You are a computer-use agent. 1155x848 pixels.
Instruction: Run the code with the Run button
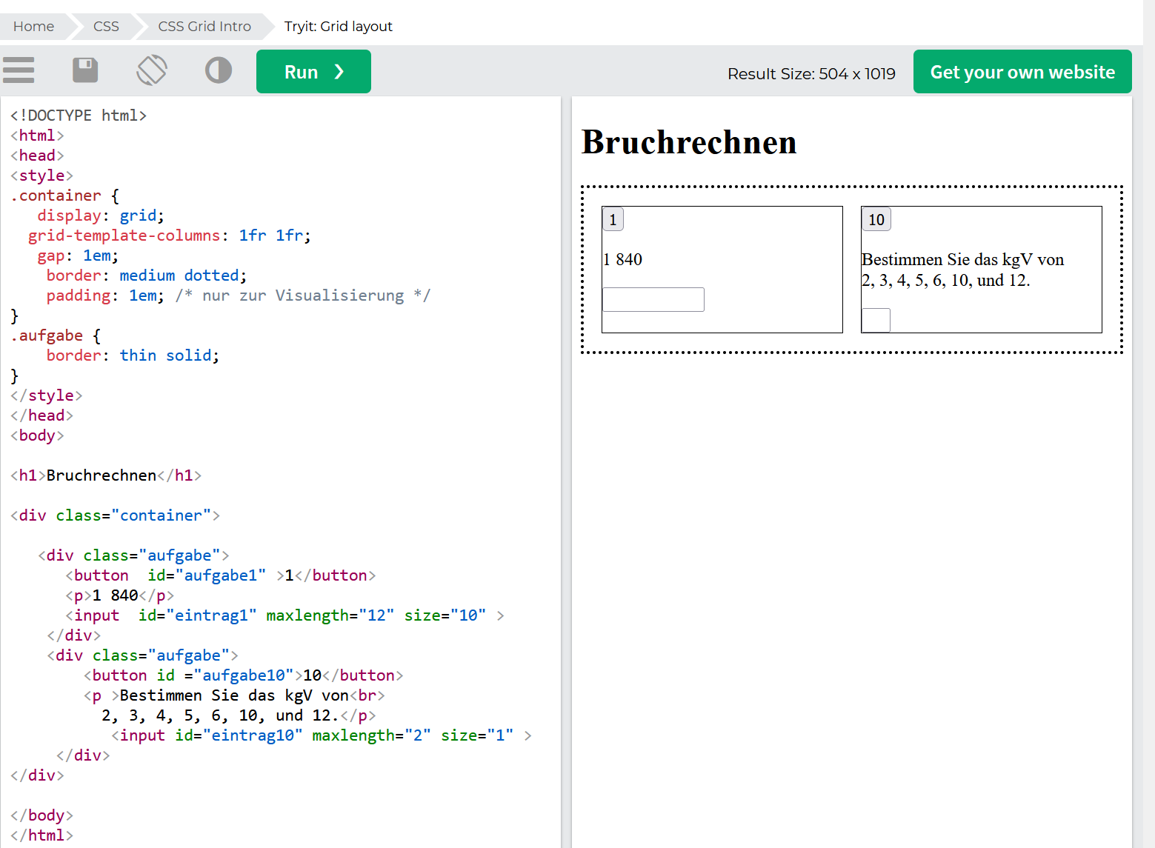point(313,72)
